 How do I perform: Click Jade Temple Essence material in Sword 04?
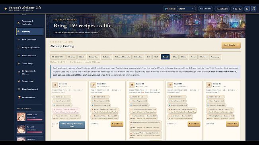coord(180,117)
